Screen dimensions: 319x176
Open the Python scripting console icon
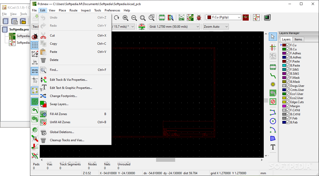coord(267,18)
